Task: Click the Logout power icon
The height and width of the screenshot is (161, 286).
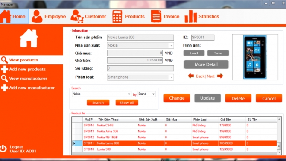Action: (x=3, y=149)
